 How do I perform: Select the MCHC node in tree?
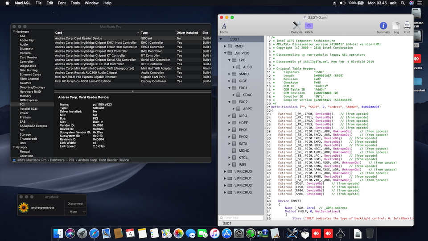click(x=244, y=150)
